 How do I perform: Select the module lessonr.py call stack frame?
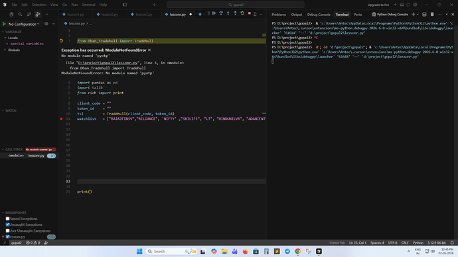[29, 156]
